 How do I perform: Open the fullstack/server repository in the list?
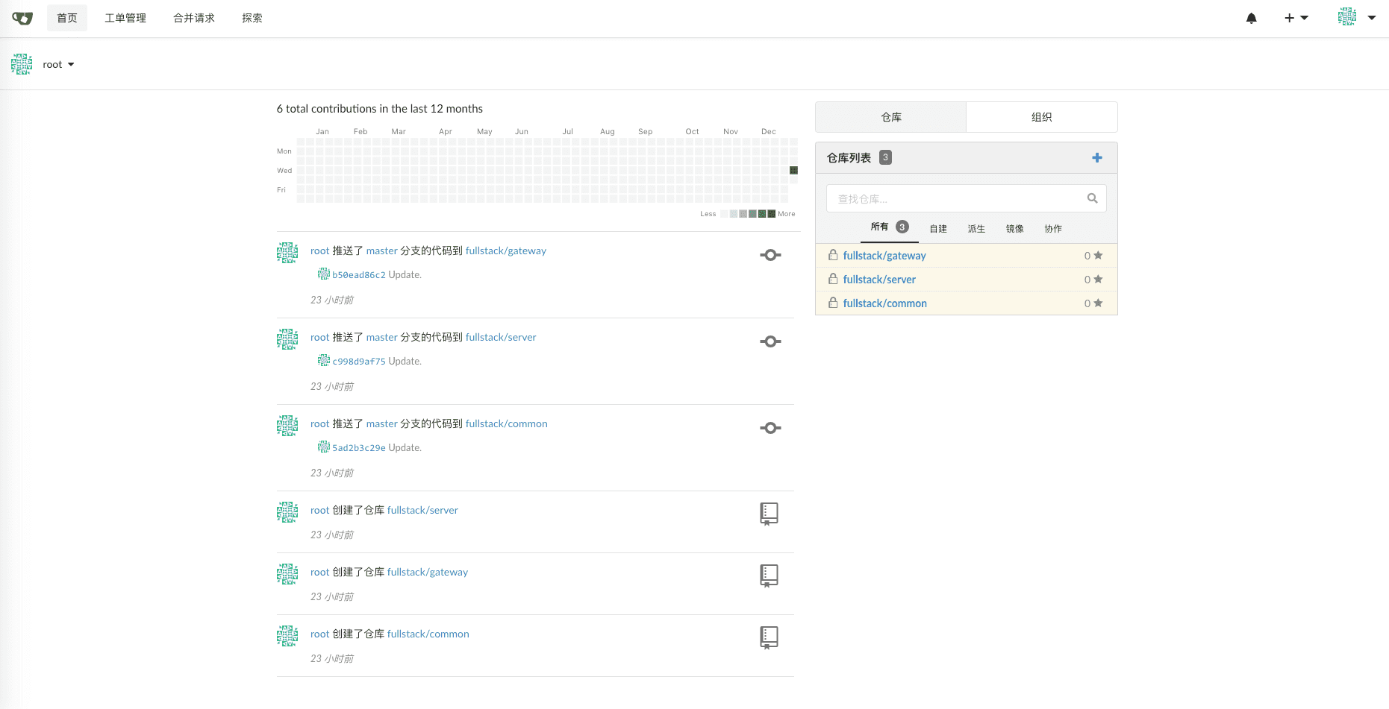pyautogui.click(x=879, y=280)
